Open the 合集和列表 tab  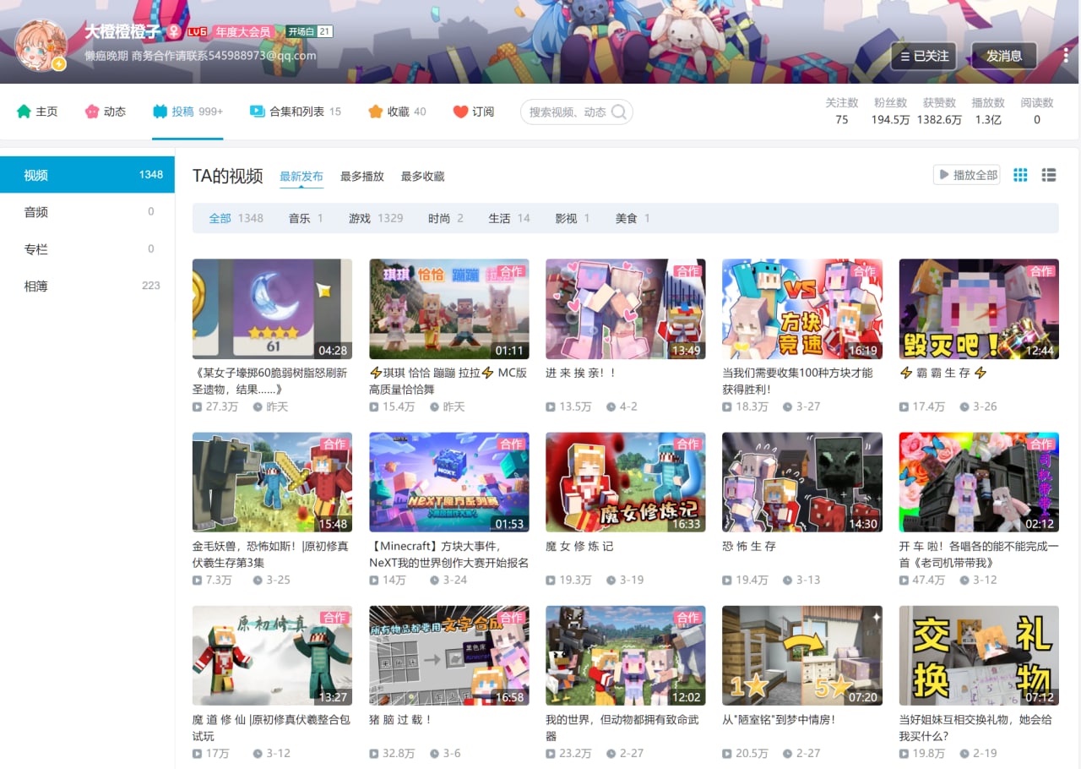click(x=296, y=112)
